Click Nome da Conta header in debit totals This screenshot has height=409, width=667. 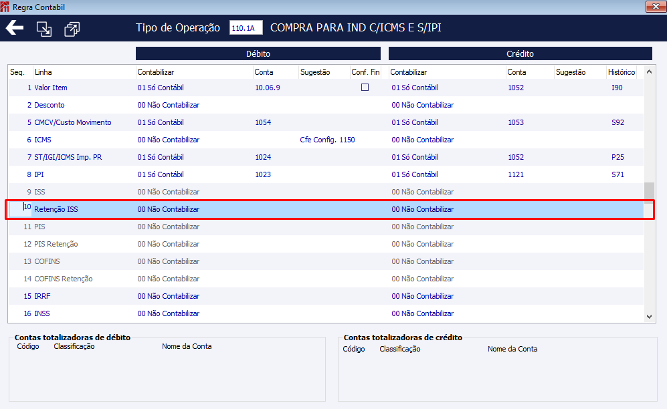[187, 346]
